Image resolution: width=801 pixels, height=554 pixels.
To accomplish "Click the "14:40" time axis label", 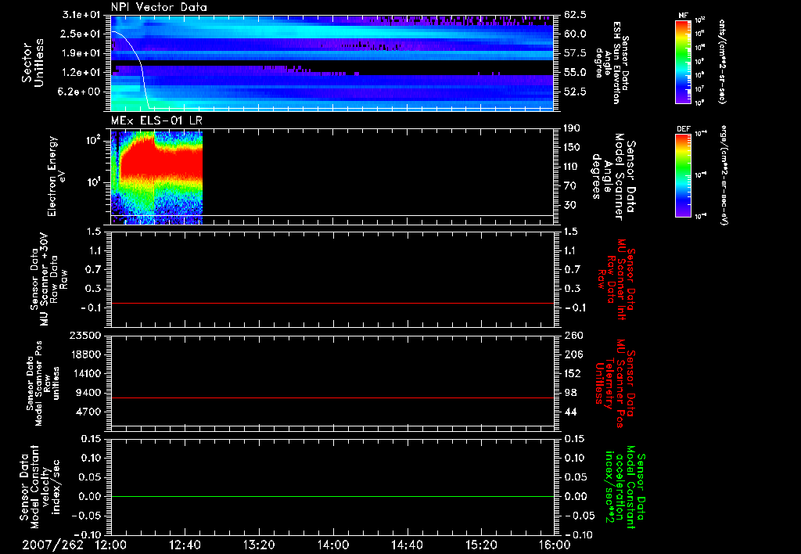I will coord(407,545).
